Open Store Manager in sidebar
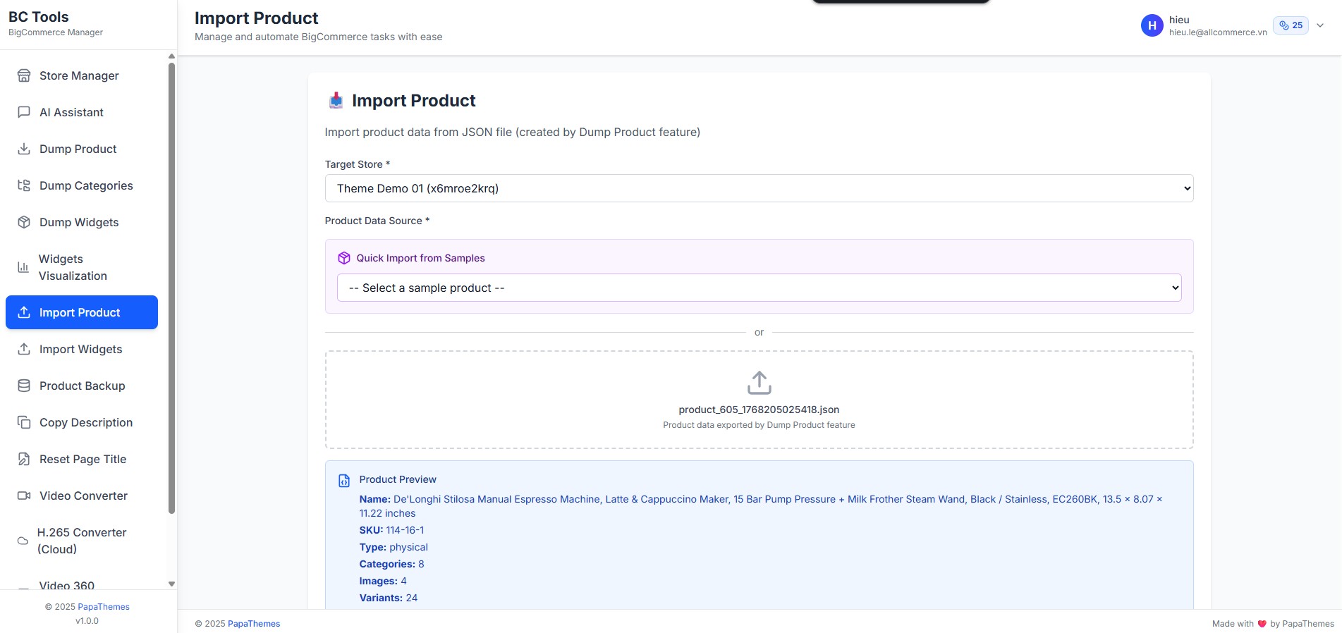This screenshot has width=1342, height=633. tap(82, 75)
